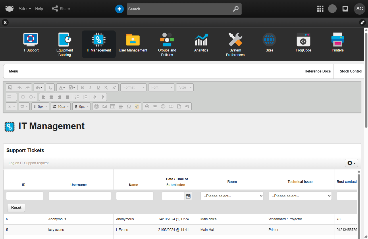Open the IT Support app icon

pos(30,40)
